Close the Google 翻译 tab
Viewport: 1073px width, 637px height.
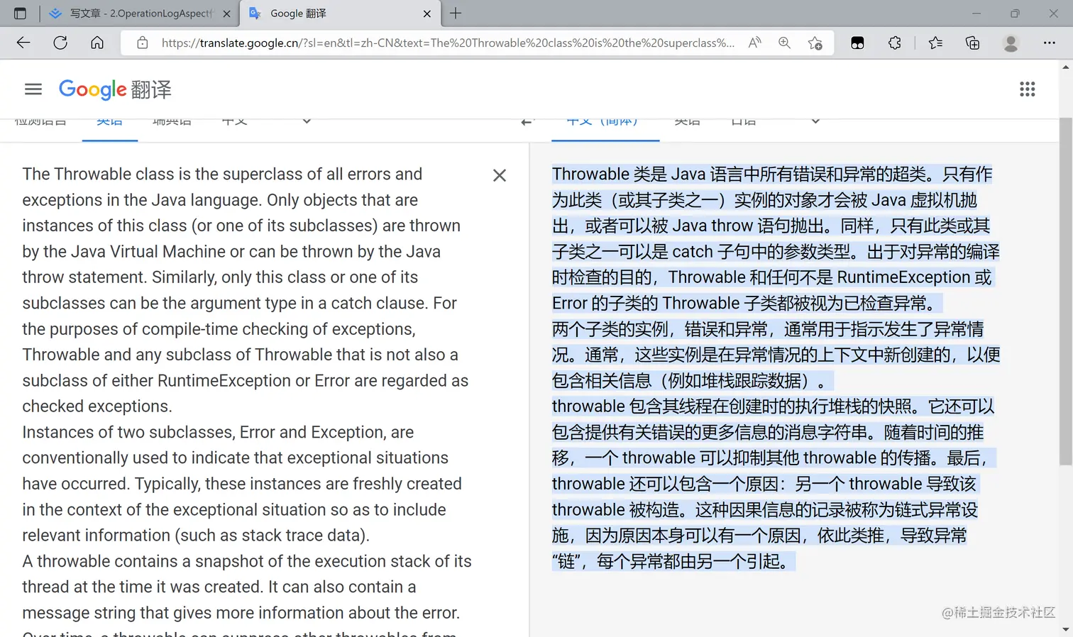tap(427, 13)
